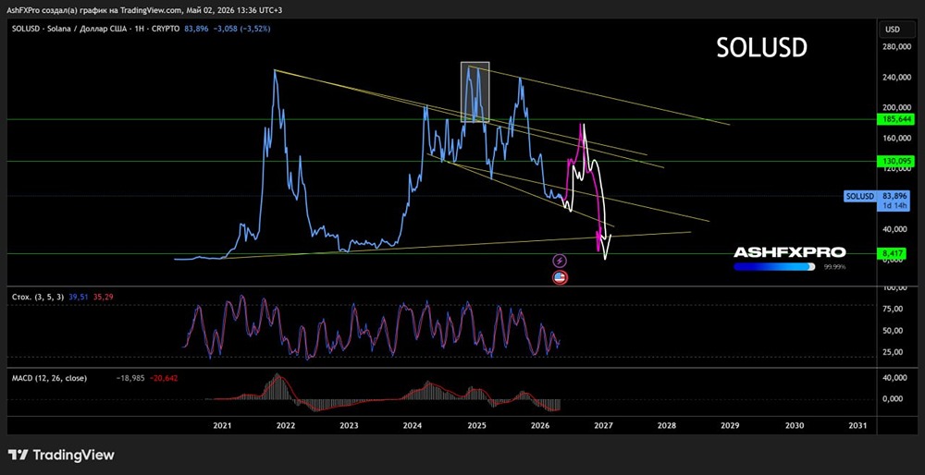Click the stochastic value 35,29

(x=104, y=297)
